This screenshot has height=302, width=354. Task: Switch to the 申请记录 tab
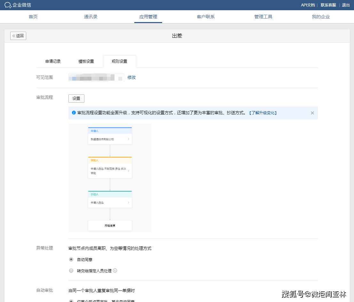click(53, 61)
